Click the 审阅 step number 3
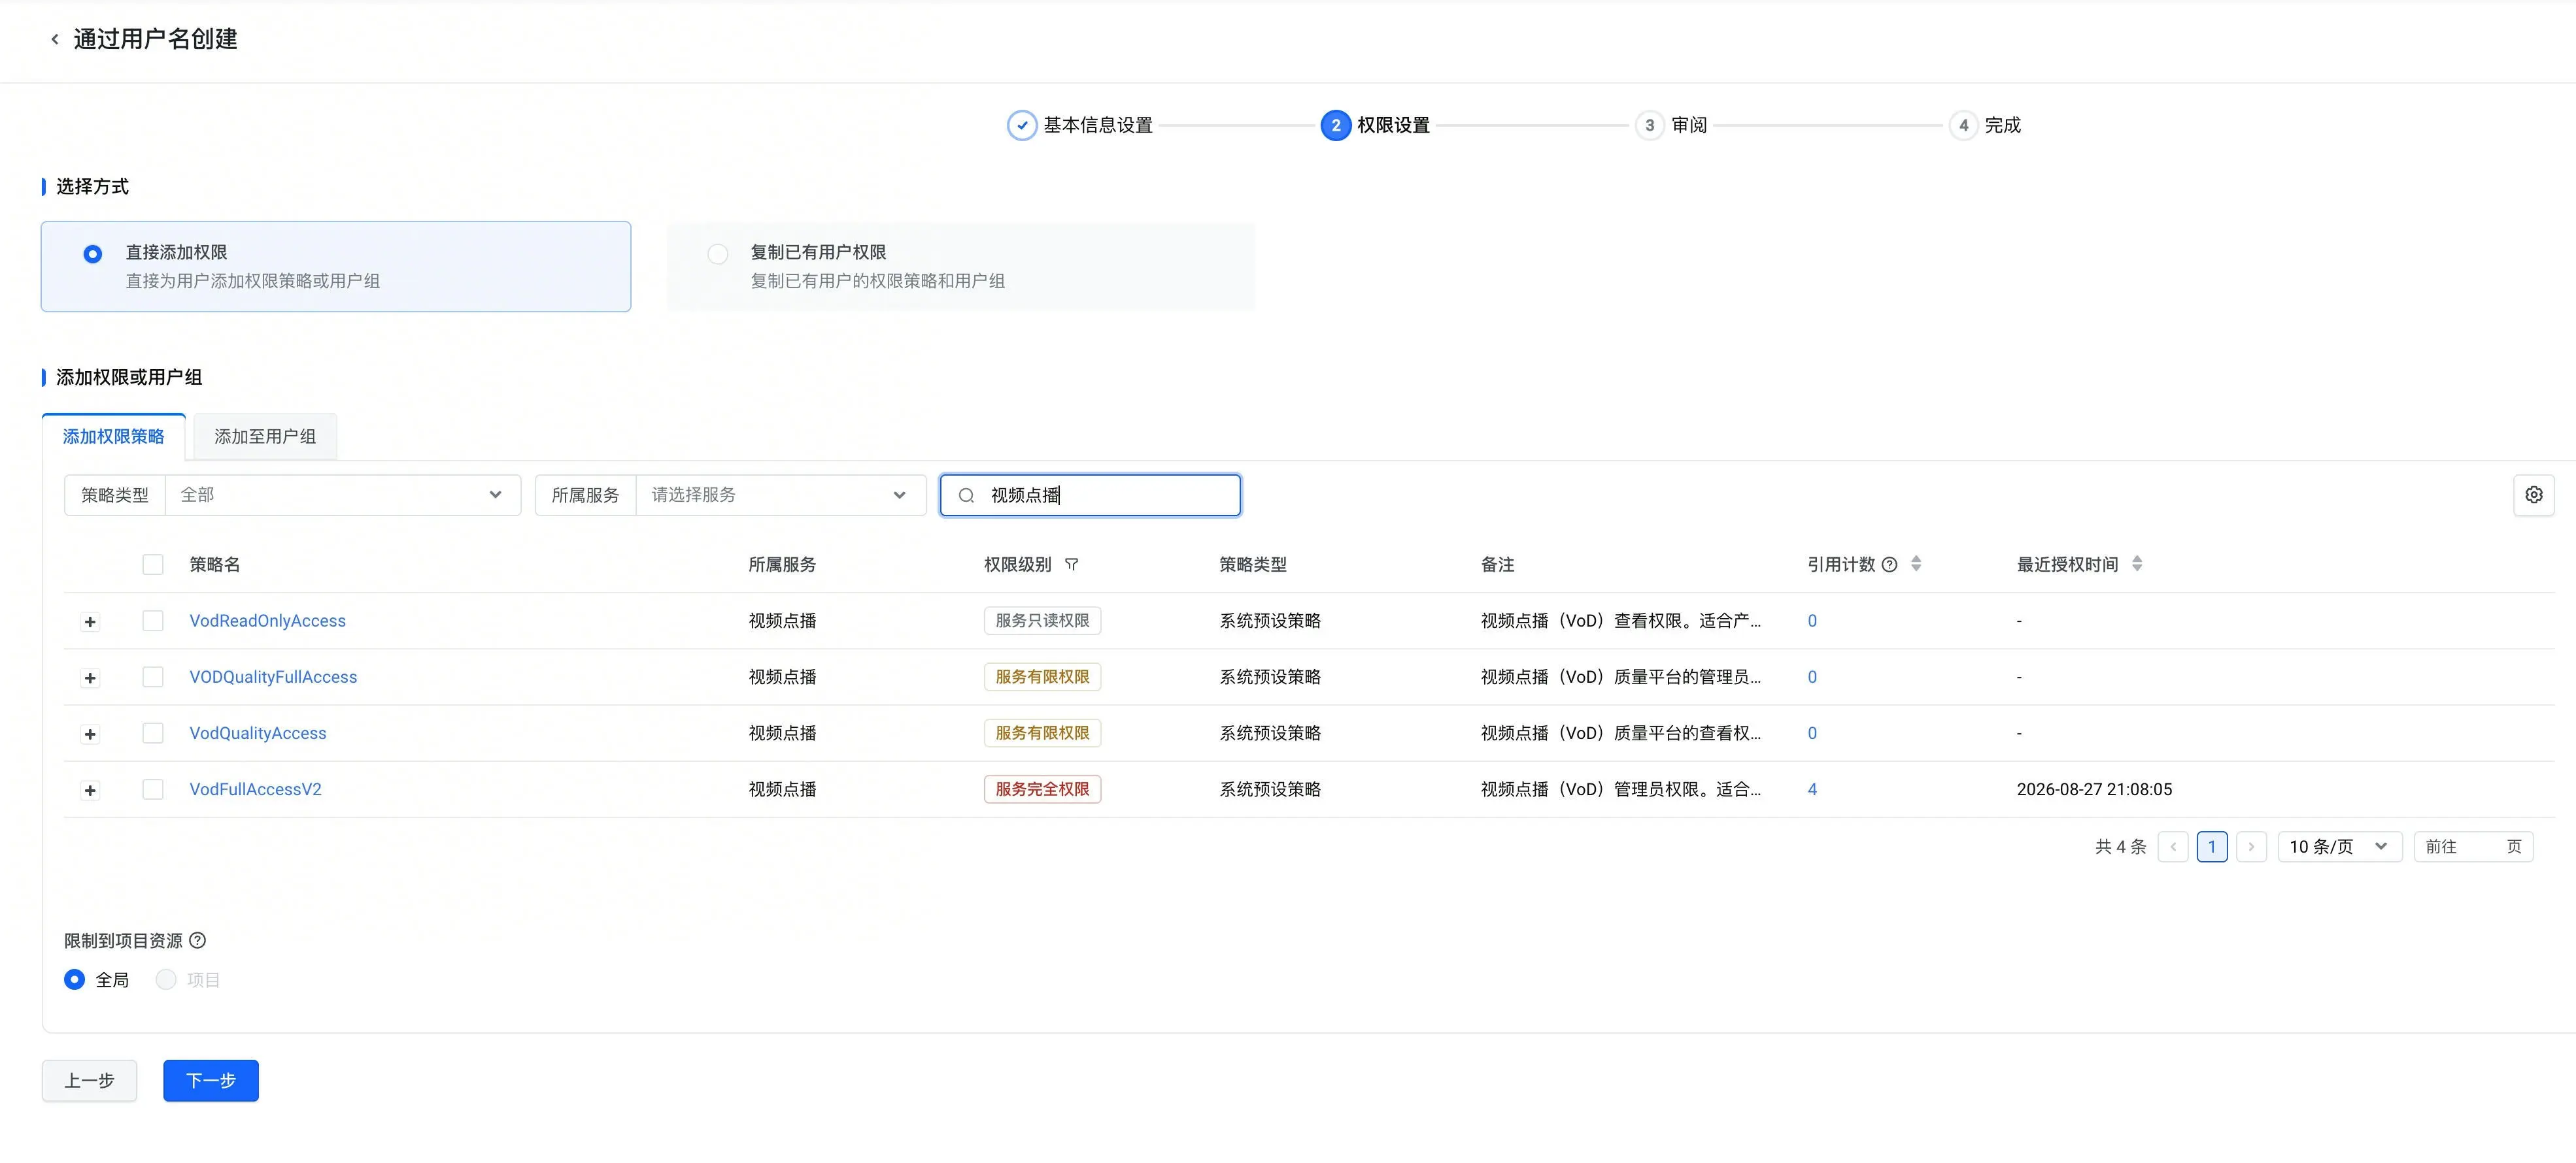 tap(1649, 126)
